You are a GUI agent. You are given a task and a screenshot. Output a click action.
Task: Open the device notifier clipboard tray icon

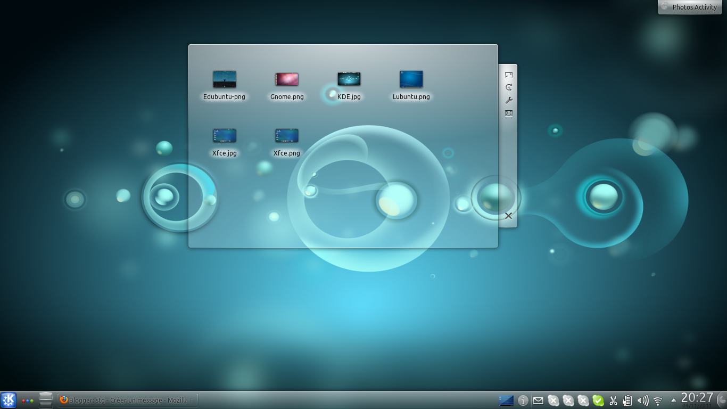627,400
